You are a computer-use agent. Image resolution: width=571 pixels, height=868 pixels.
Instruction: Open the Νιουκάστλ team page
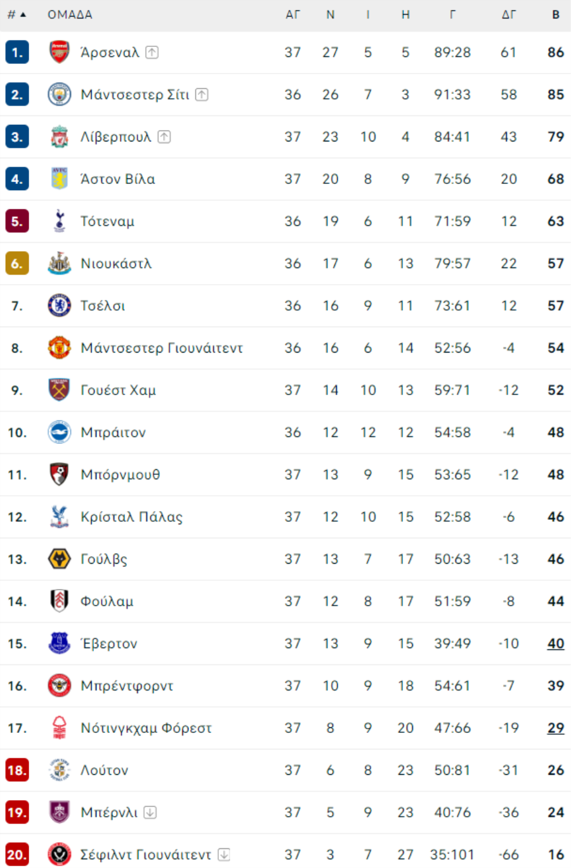tap(116, 264)
